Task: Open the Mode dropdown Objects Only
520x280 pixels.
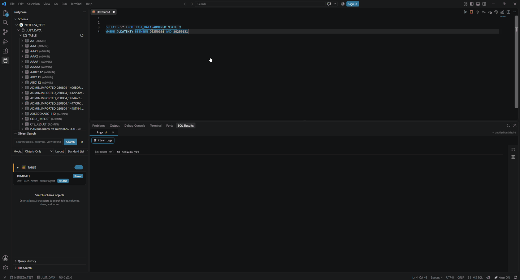Action: pos(38,151)
